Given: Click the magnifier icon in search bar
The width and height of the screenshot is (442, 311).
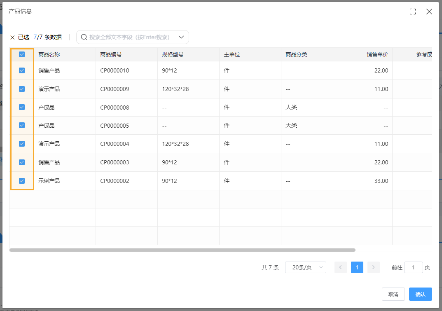Looking at the screenshot, I should tap(84, 37).
